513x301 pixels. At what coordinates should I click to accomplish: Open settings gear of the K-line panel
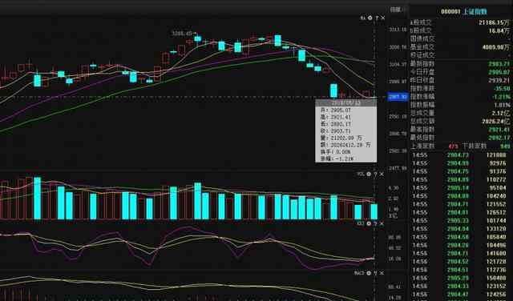tap(370, 18)
